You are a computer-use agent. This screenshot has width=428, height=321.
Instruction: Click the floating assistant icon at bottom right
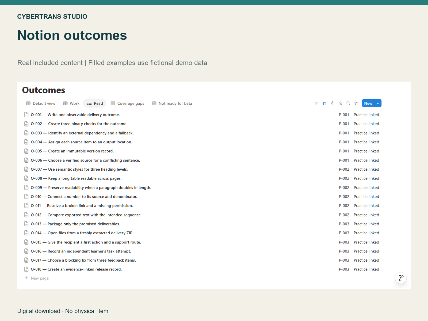(401, 278)
